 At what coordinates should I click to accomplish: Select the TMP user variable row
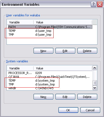[50, 35]
